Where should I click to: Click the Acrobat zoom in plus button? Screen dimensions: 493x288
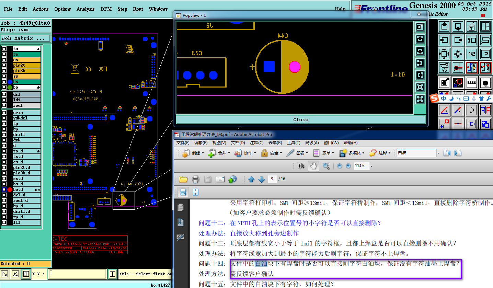pyautogui.click(x=348, y=166)
